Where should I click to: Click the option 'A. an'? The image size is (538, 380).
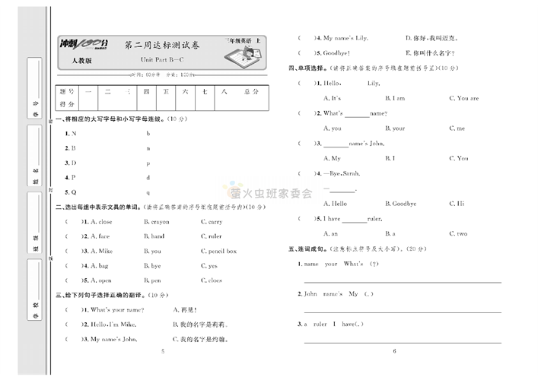click(x=331, y=233)
